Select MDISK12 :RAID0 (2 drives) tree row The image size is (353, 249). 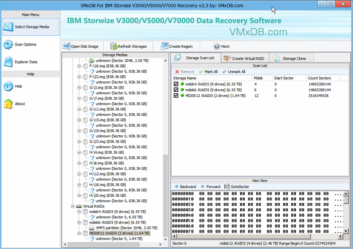tap(119, 233)
